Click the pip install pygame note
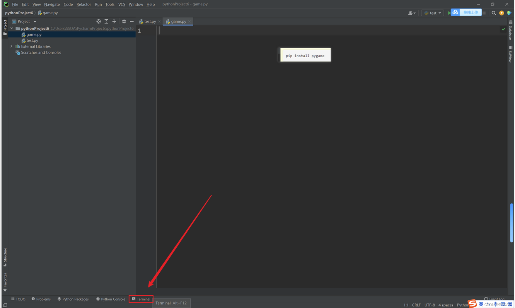This screenshot has width=515, height=308. (305, 55)
